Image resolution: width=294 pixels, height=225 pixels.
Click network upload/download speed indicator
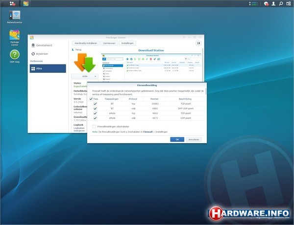[x=254, y=3]
